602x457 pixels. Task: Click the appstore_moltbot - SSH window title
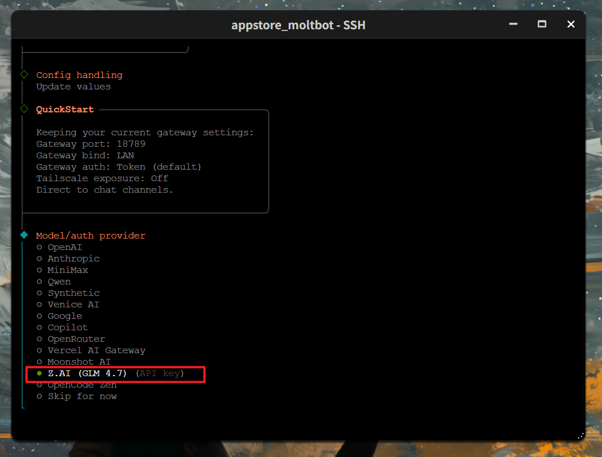click(x=298, y=25)
